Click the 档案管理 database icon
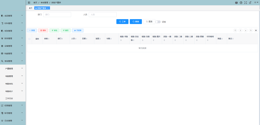This screenshot has height=125, width=260. pyautogui.click(x=2, y=53)
